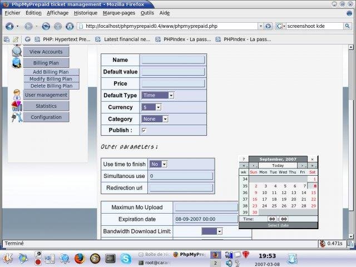Screen dimensions: 356x267
Task: Open the trash icon in the panel
Action: tap(292, 259)
